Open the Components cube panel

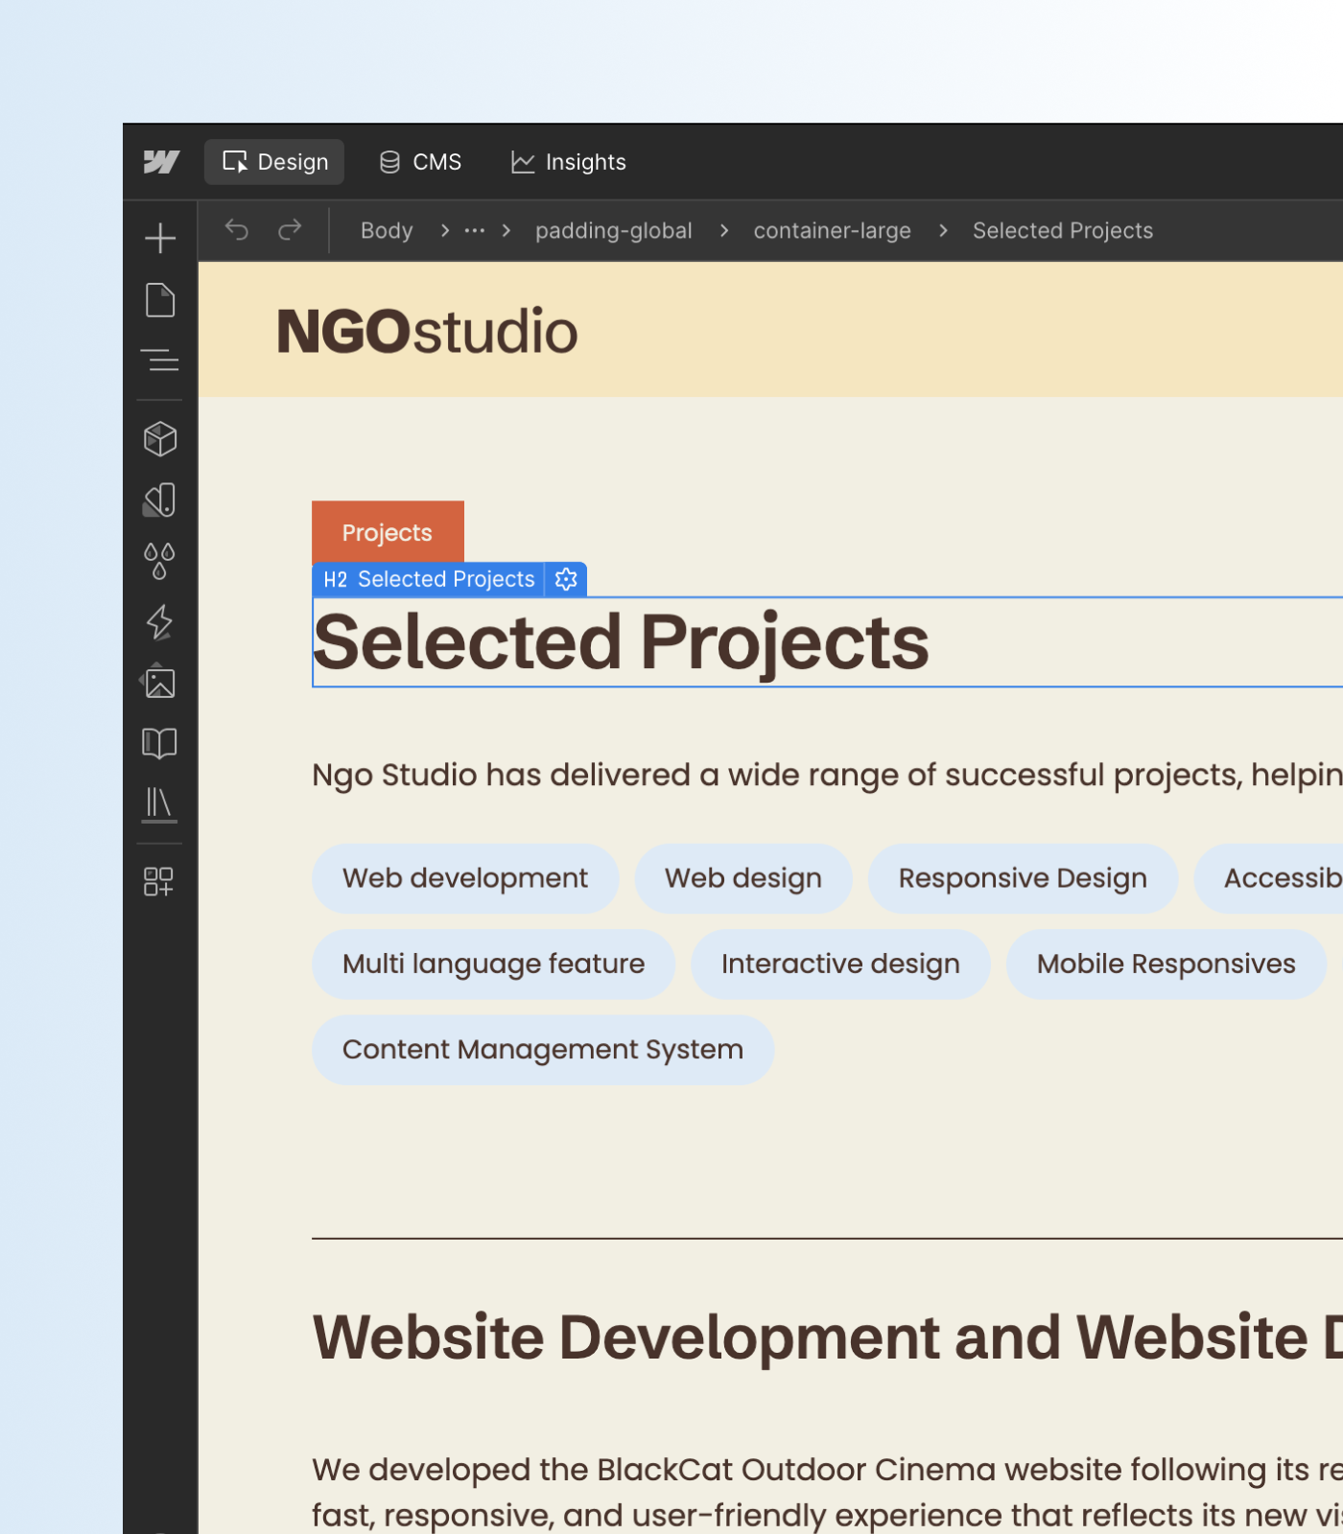coord(160,439)
